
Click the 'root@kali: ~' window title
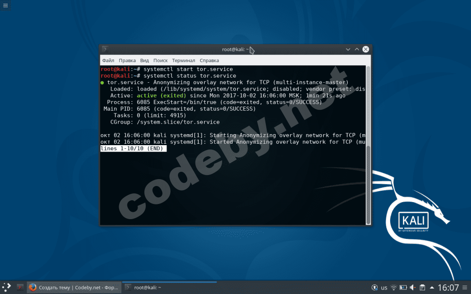[235, 49]
